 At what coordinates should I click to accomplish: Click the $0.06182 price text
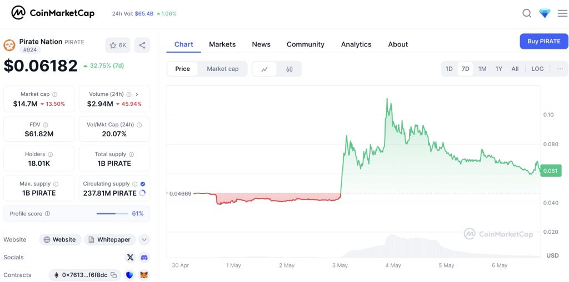[41, 66]
